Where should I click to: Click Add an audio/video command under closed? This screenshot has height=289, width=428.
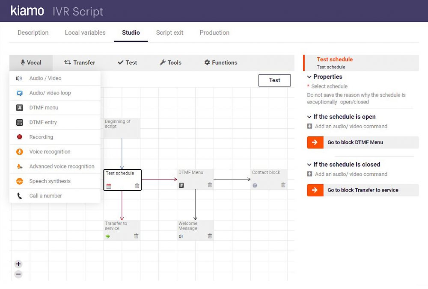point(351,174)
